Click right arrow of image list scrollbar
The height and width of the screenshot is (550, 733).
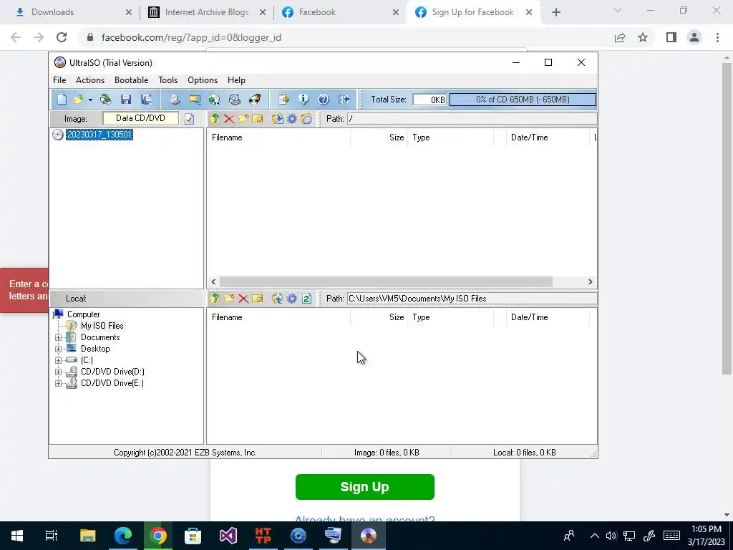point(590,281)
